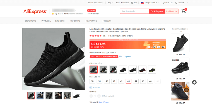Choose shoe size 44

click(x=136, y=81)
